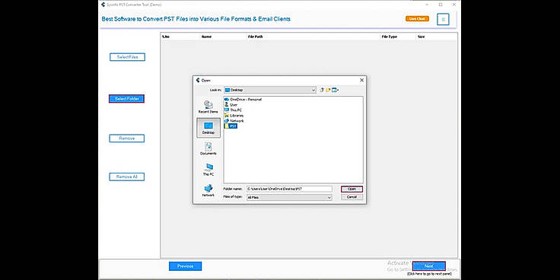560x280 pixels.
Task: Expand the Files of type dropdown
Action: (329, 197)
